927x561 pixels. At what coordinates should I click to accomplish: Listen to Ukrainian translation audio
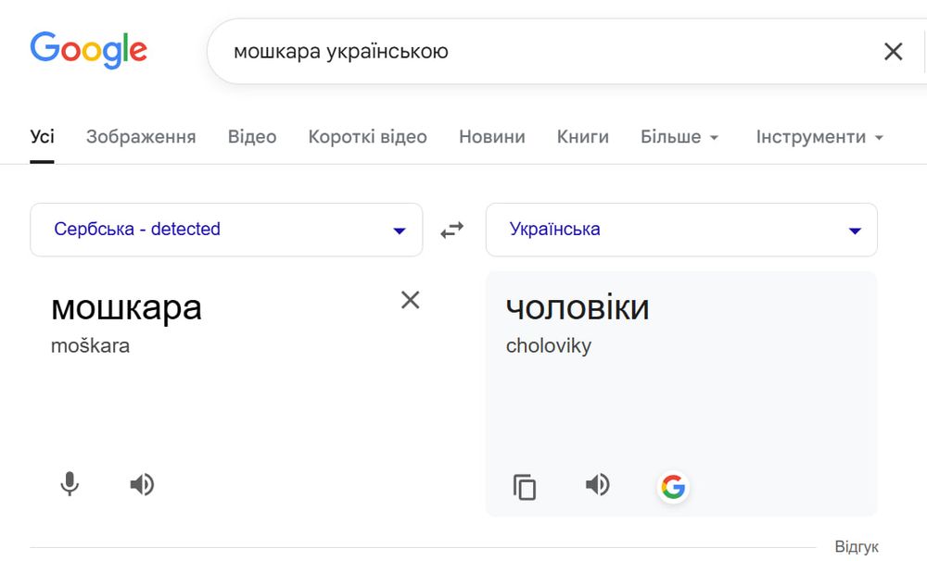598,485
